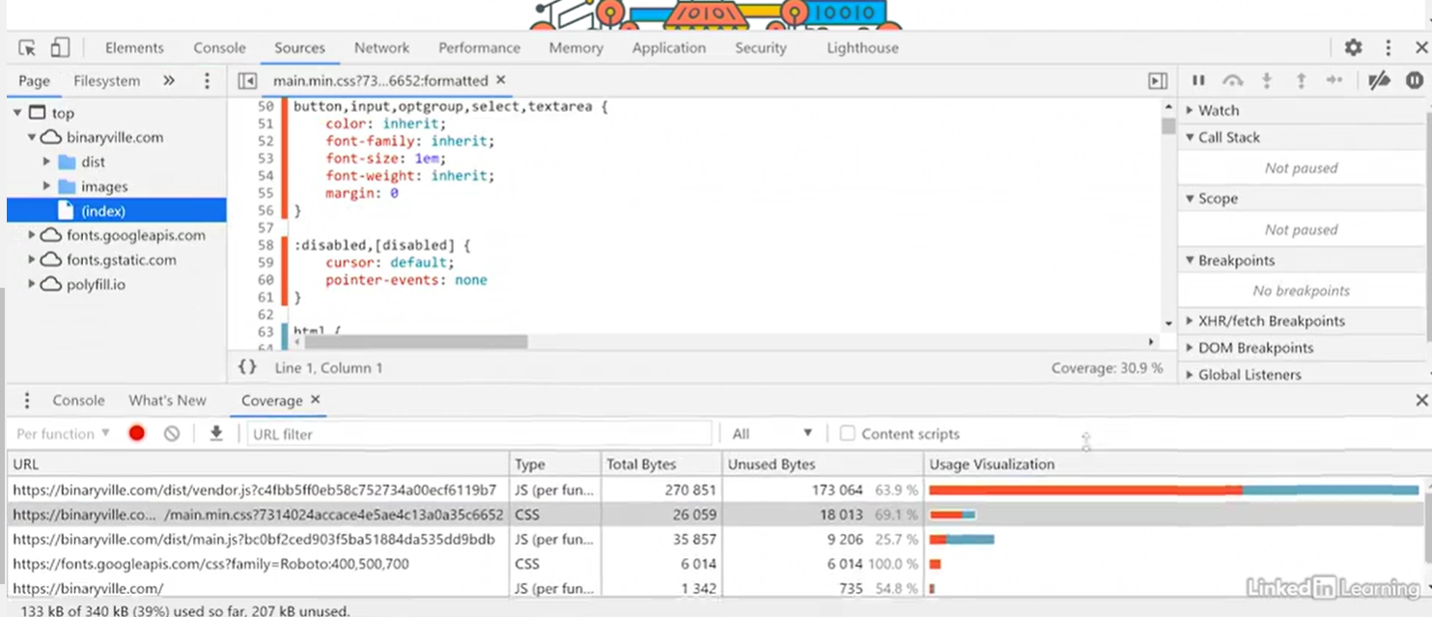Expand fonts.googleapis.com domain
This screenshot has height=617, width=1432.
(x=32, y=235)
